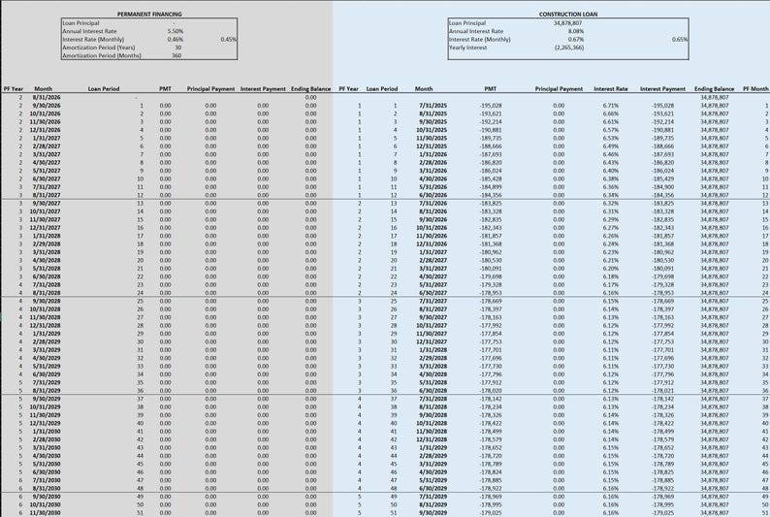Screen dimensions: 770x517
Task: Select the "PERMANENT FINANCING" title cell
Action: (149, 15)
